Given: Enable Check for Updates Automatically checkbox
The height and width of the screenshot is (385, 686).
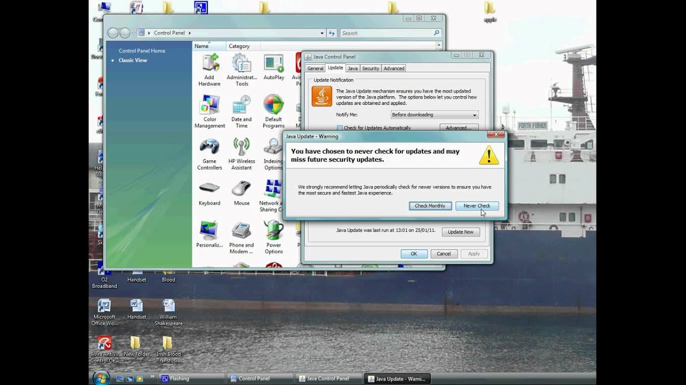Looking at the screenshot, I should click(x=339, y=128).
